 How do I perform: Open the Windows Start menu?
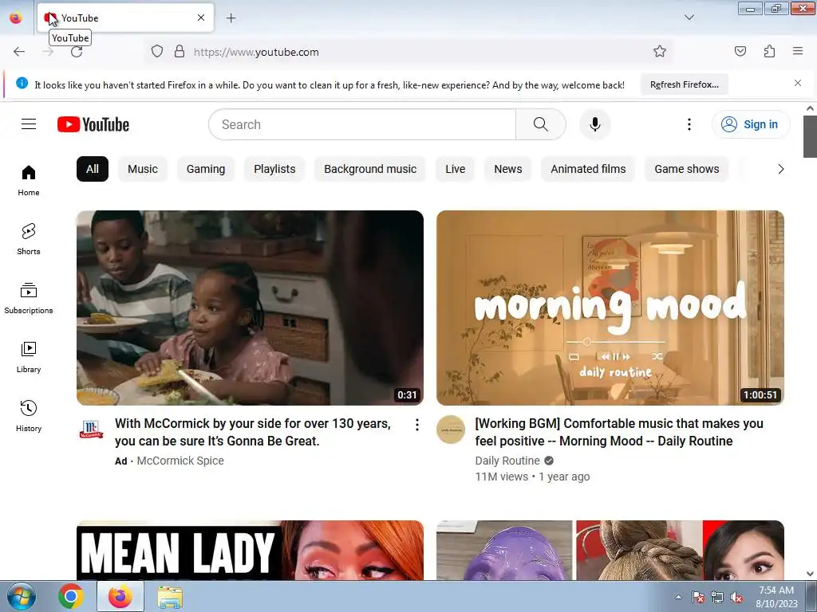pyautogui.click(x=21, y=596)
